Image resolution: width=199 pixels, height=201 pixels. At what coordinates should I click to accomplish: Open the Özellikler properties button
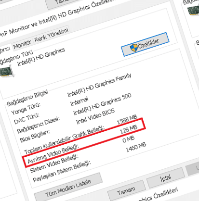[145, 44]
